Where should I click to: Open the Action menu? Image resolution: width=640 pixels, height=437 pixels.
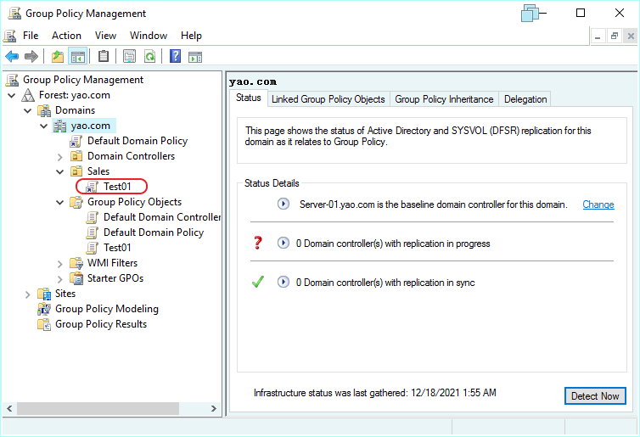pos(66,36)
